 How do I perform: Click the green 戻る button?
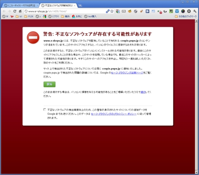(x=49, y=84)
